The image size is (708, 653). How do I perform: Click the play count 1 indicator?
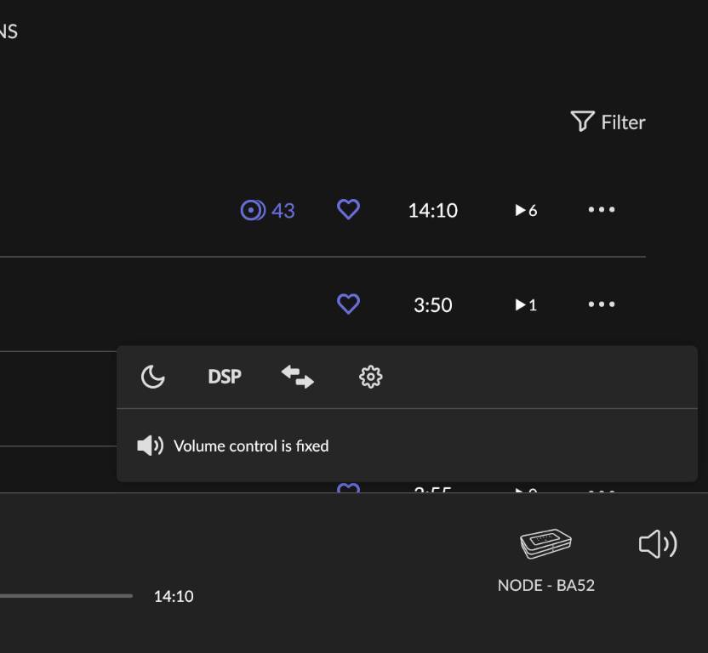click(526, 305)
